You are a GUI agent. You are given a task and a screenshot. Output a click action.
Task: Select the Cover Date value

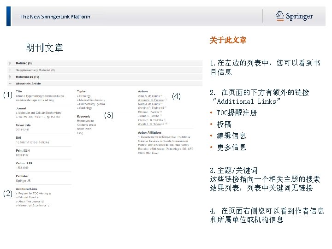point(23,130)
